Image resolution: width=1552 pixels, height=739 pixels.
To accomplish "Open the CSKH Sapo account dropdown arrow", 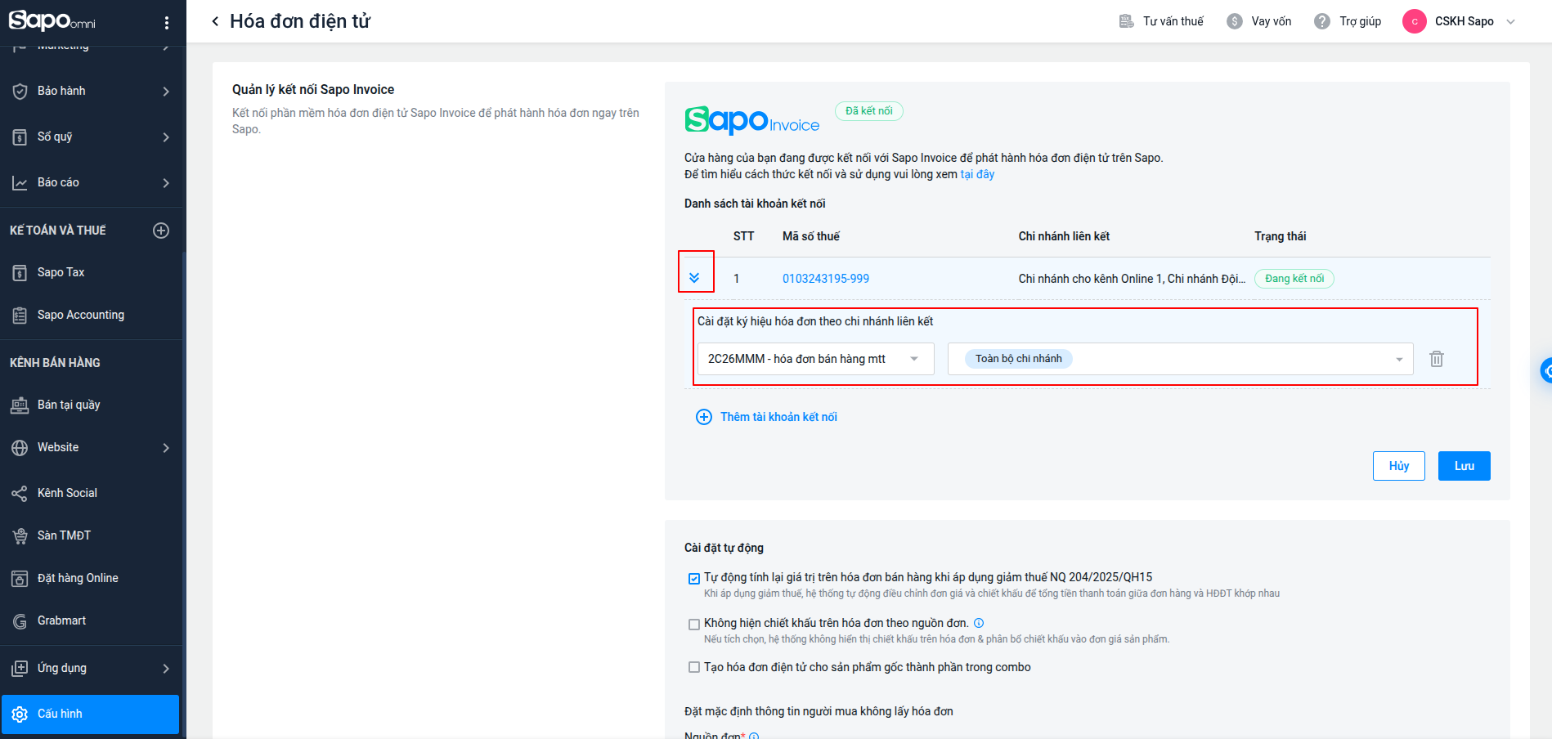I will [x=1511, y=22].
